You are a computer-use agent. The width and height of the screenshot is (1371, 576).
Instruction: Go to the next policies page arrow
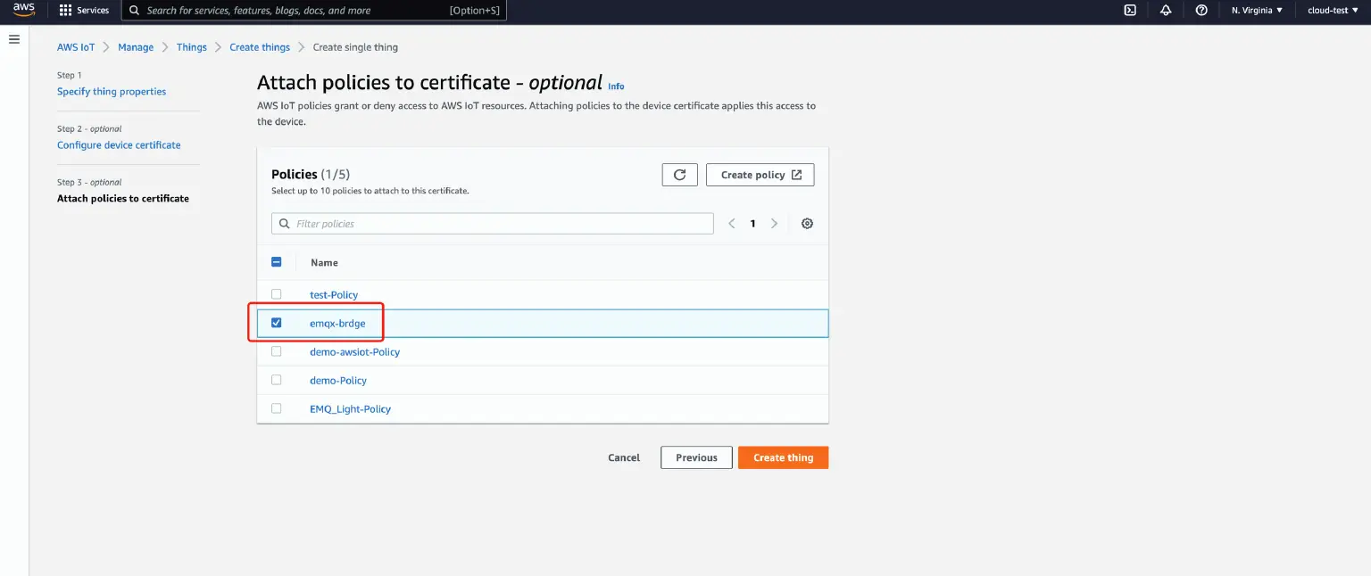(x=773, y=223)
